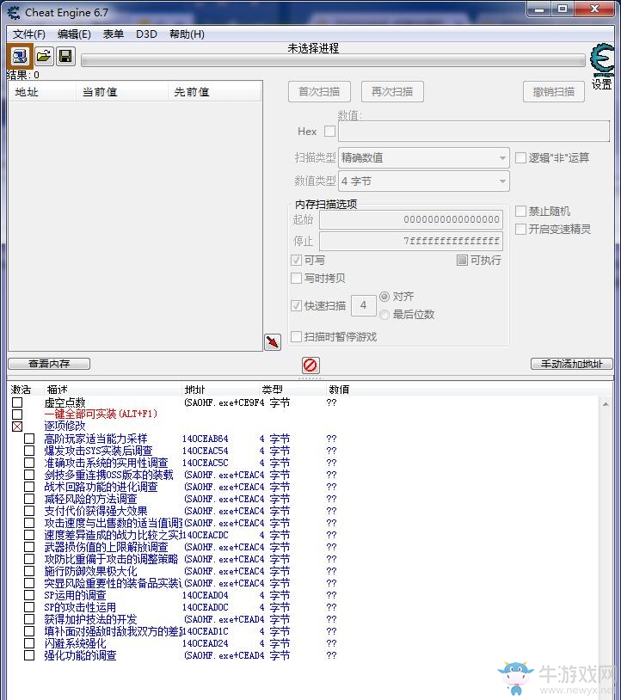Activate 施行防御效果极大化 checkbox
Screen dimensions: 621x700
(29, 571)
